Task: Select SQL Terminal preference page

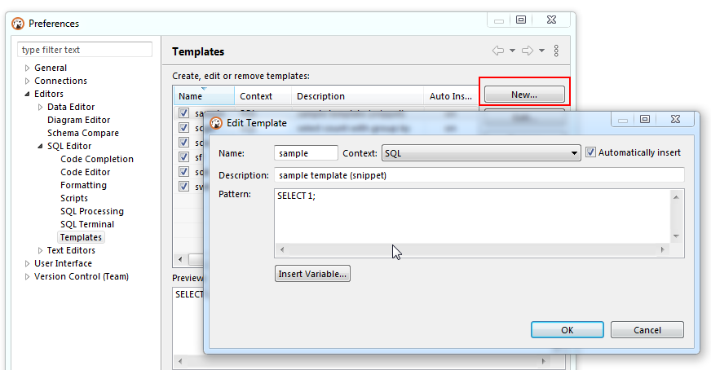Action: coord(87,224)
